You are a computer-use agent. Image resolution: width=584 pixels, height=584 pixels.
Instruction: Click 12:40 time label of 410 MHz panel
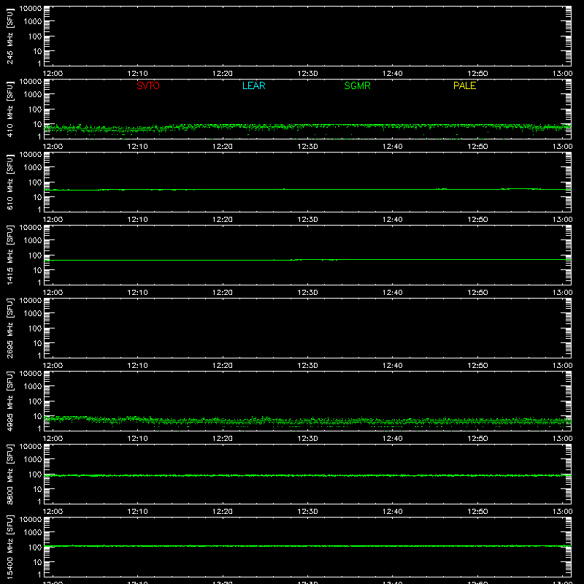point(393,147)
